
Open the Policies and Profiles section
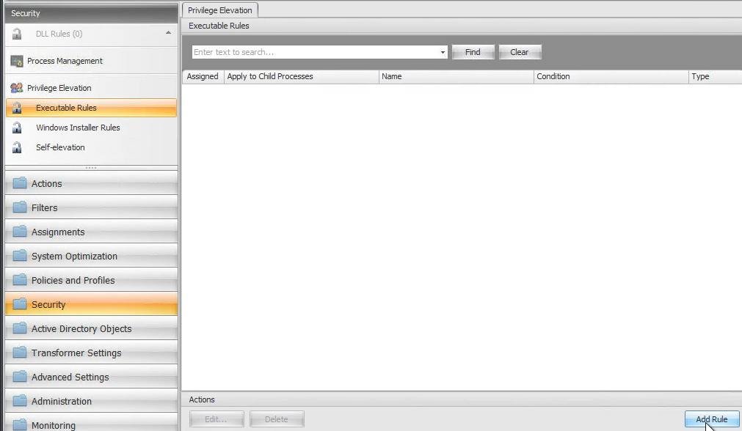point(91,280)
